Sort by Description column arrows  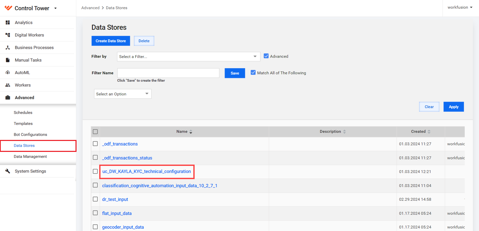(x=344, y=132)
